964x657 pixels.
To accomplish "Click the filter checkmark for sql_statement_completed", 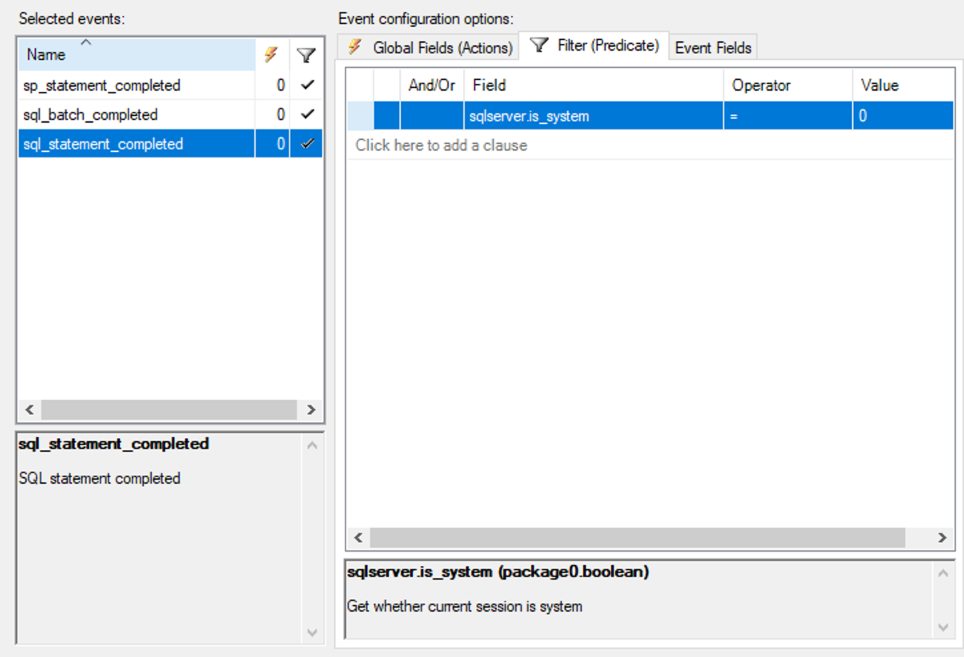I will tap(307, 144).
